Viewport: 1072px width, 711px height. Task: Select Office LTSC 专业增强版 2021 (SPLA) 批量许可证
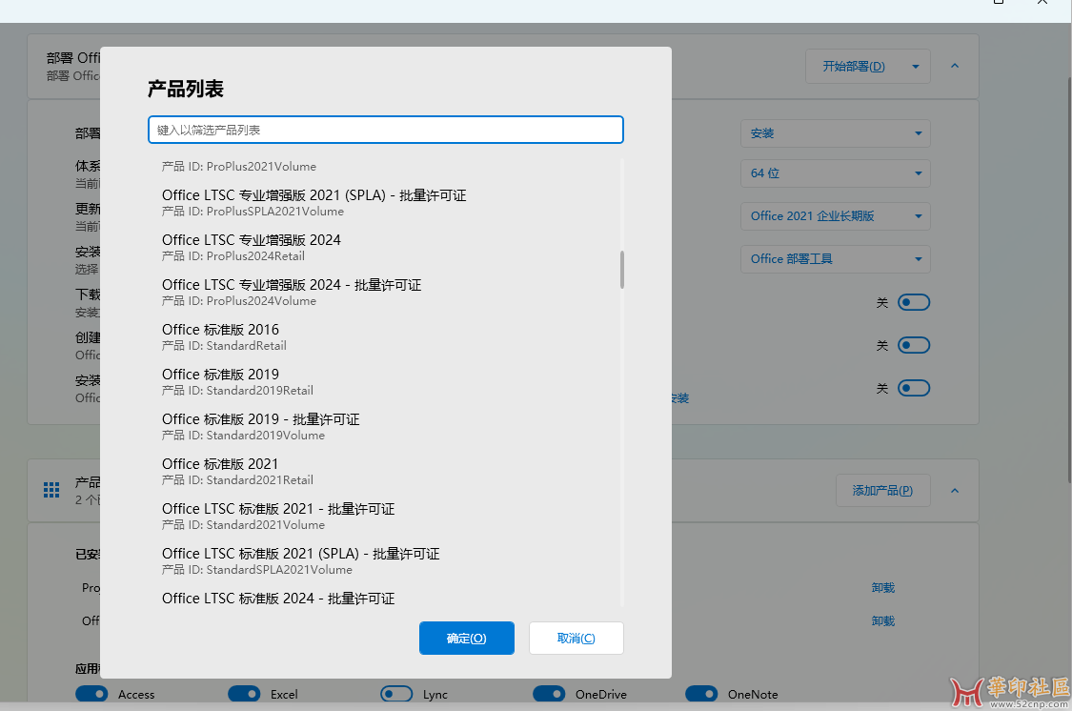[386, 203]
